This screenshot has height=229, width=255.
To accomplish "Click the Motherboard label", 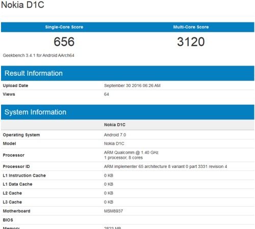I will (x=16, y=211).
